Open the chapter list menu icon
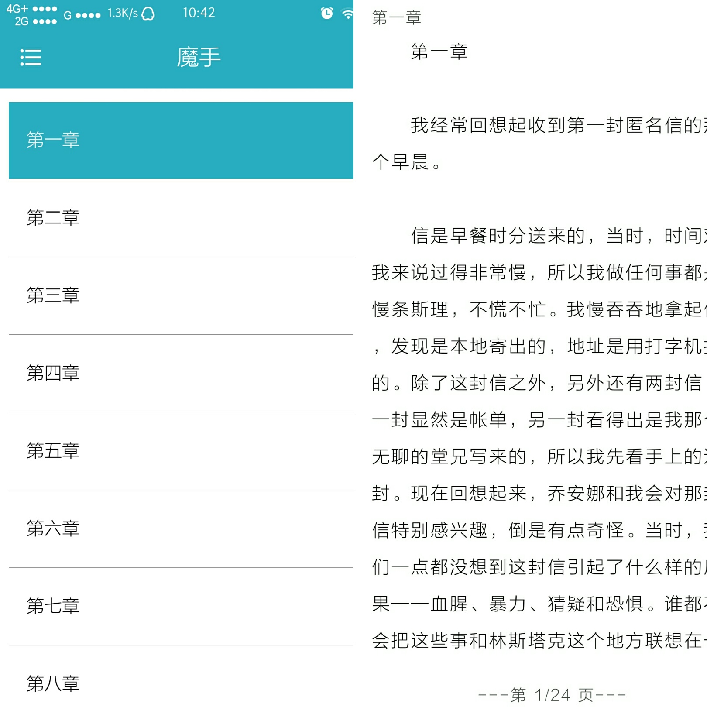Screen dimensions: 707x707 (x=30, y=57)
